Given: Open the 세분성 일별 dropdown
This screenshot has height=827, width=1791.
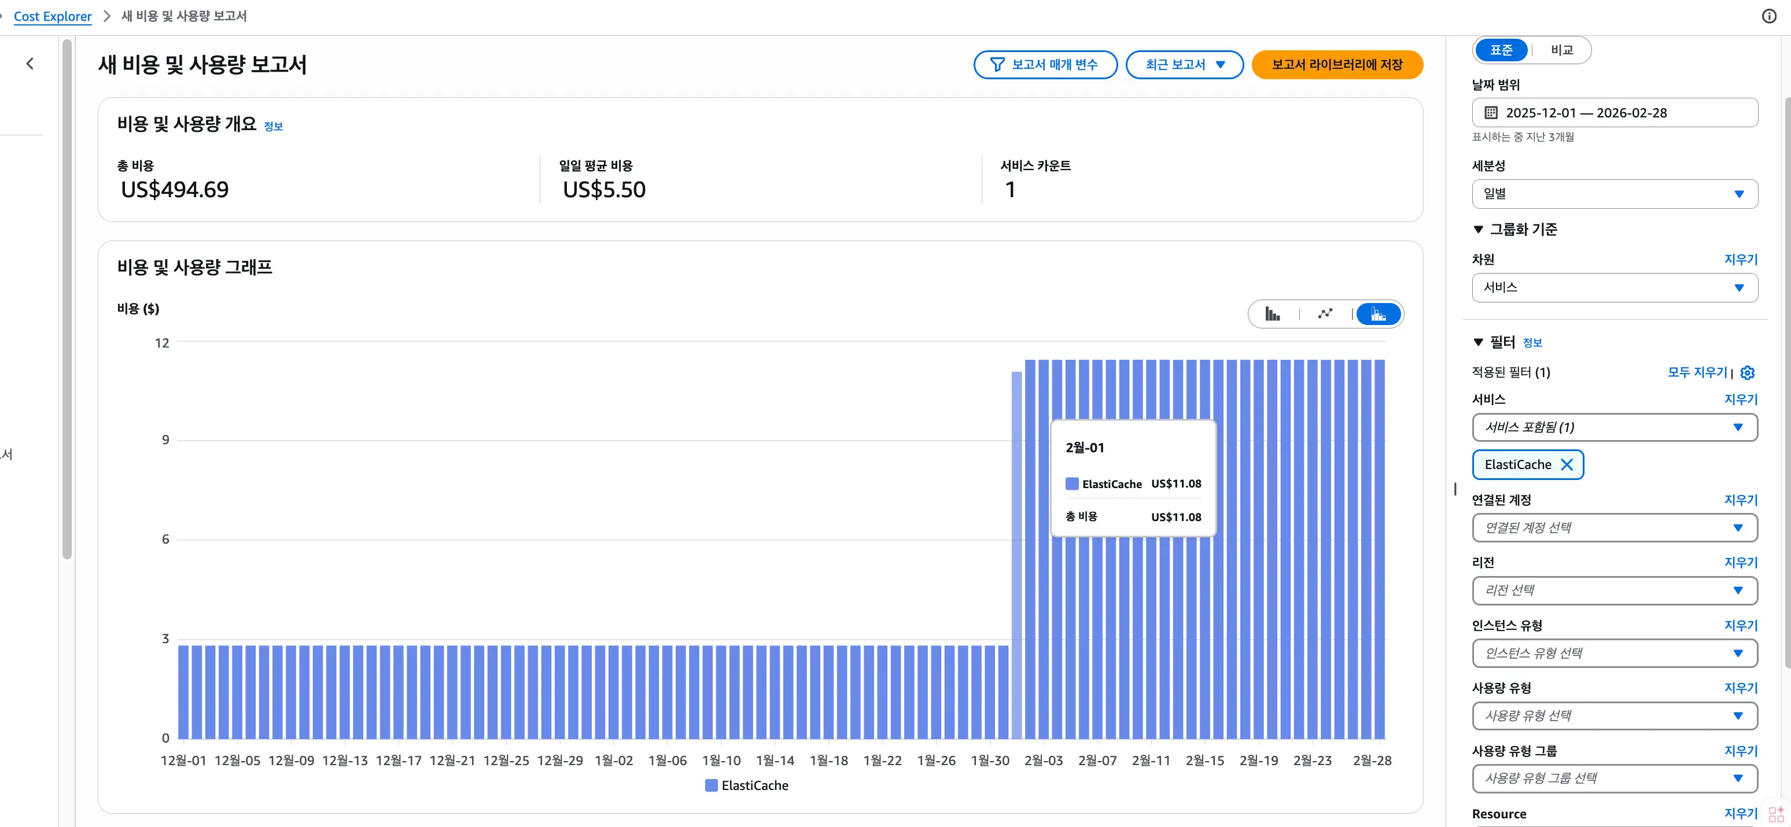Looking at the screenshot, I should 1615,194.
